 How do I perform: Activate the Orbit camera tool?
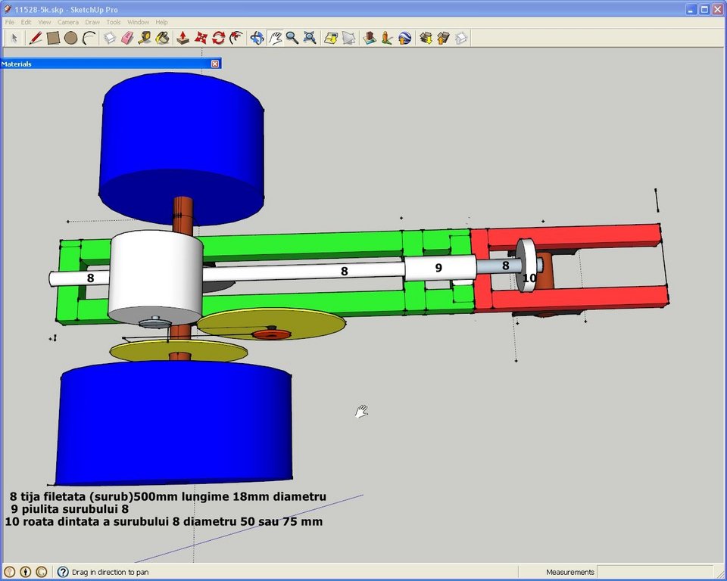pyautogui.click(x=257, y=38)
